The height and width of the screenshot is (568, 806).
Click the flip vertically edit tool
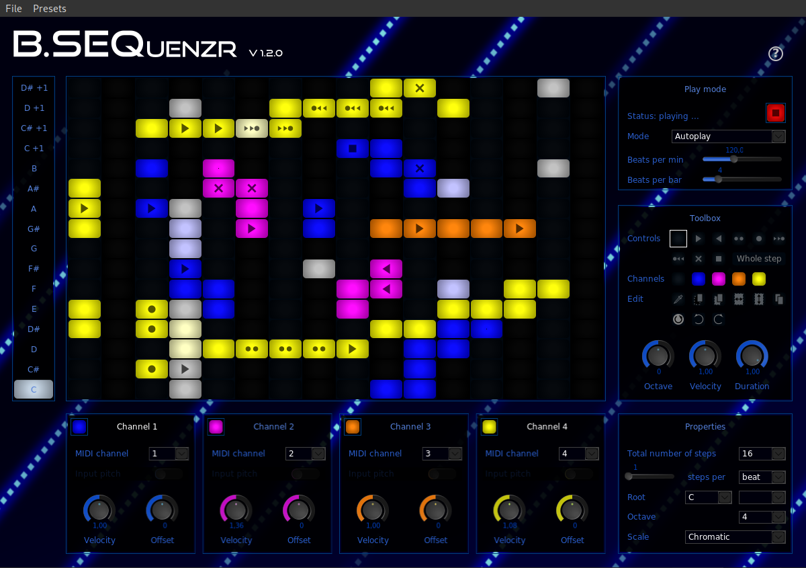[759, 299]
